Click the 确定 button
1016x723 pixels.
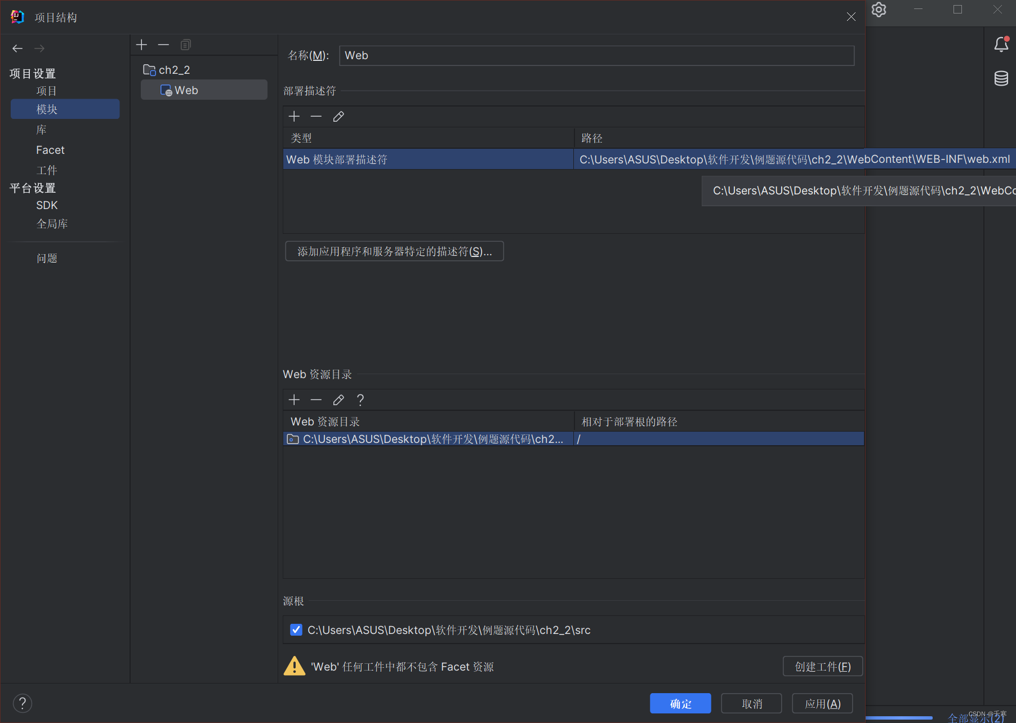click(680, 703)
